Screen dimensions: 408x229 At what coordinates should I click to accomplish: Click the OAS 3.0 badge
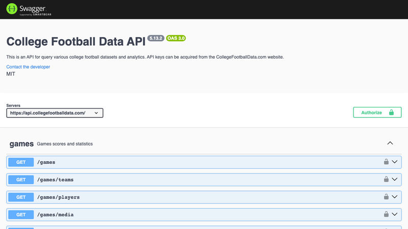point(176,38)
